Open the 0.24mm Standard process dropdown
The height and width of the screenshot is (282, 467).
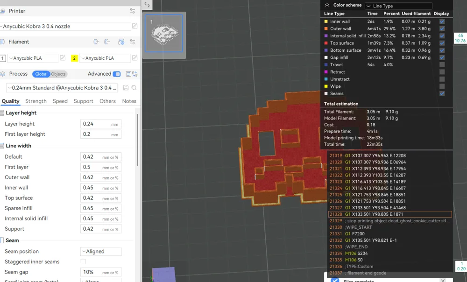pyautogui.click(x=62, y=88)
